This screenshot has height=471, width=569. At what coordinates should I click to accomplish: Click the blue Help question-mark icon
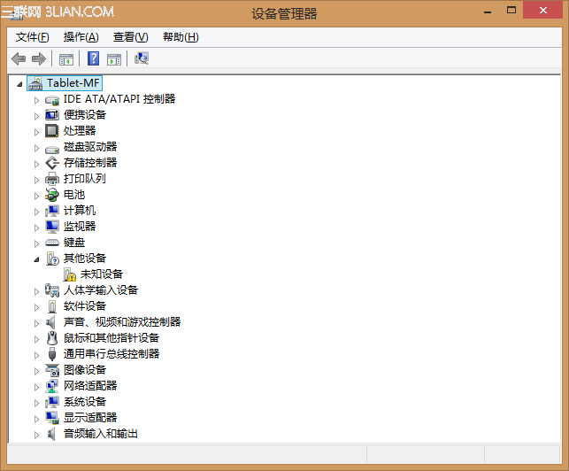pyautogui.click(x=93, y=58)
